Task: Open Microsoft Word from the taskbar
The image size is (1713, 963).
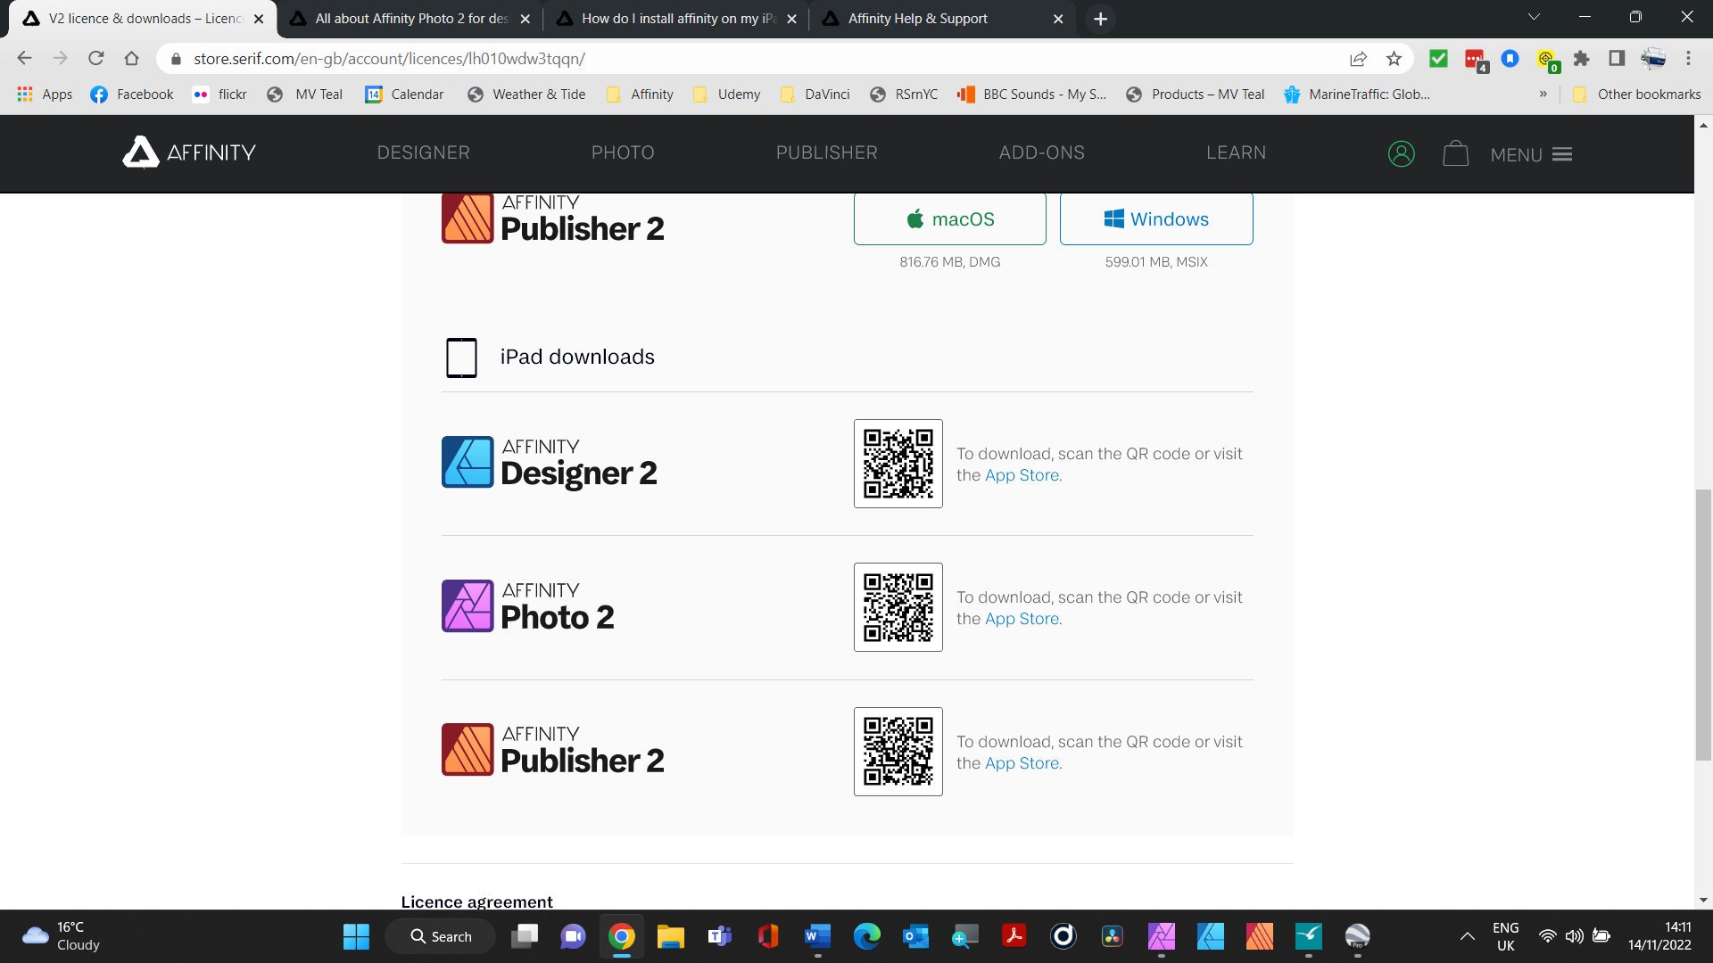Action: [x=817, y=936]
